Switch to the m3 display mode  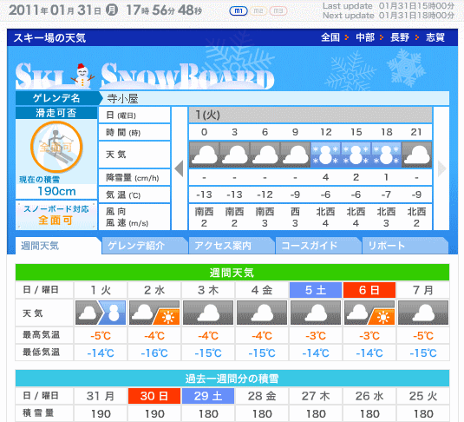278,11
